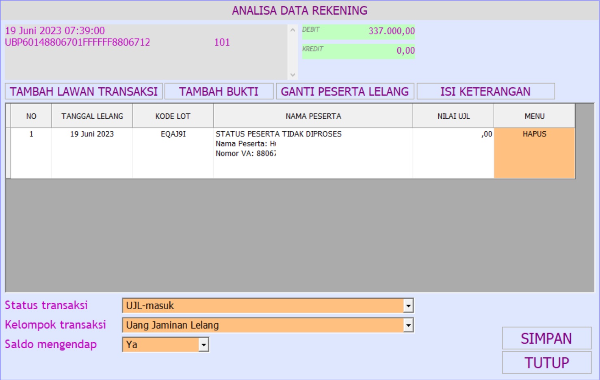Screen dimensions: 600x380
Task: Click the TAMBAH LAWAN TRANSAKSI button
Action: pyautogui.click(x=84, y=91)
